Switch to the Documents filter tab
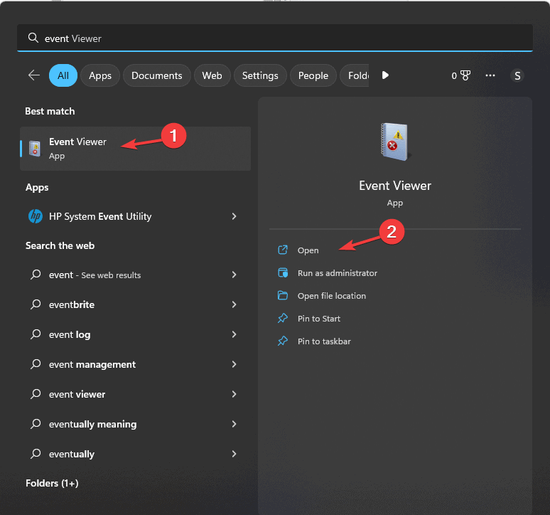 pos(157,75)
